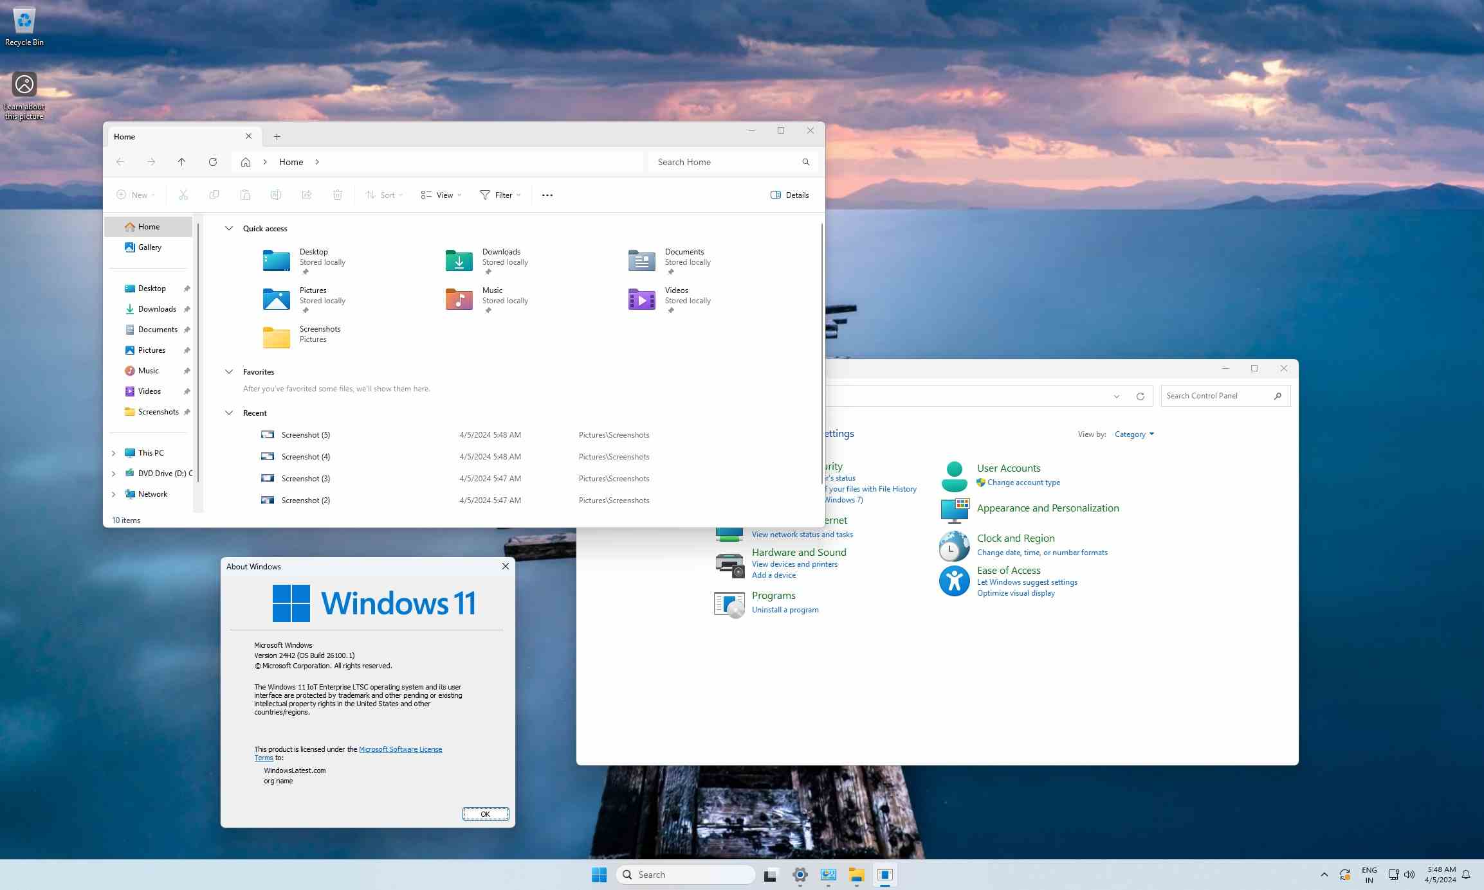Collapse the Recent section

click(228, 413)
